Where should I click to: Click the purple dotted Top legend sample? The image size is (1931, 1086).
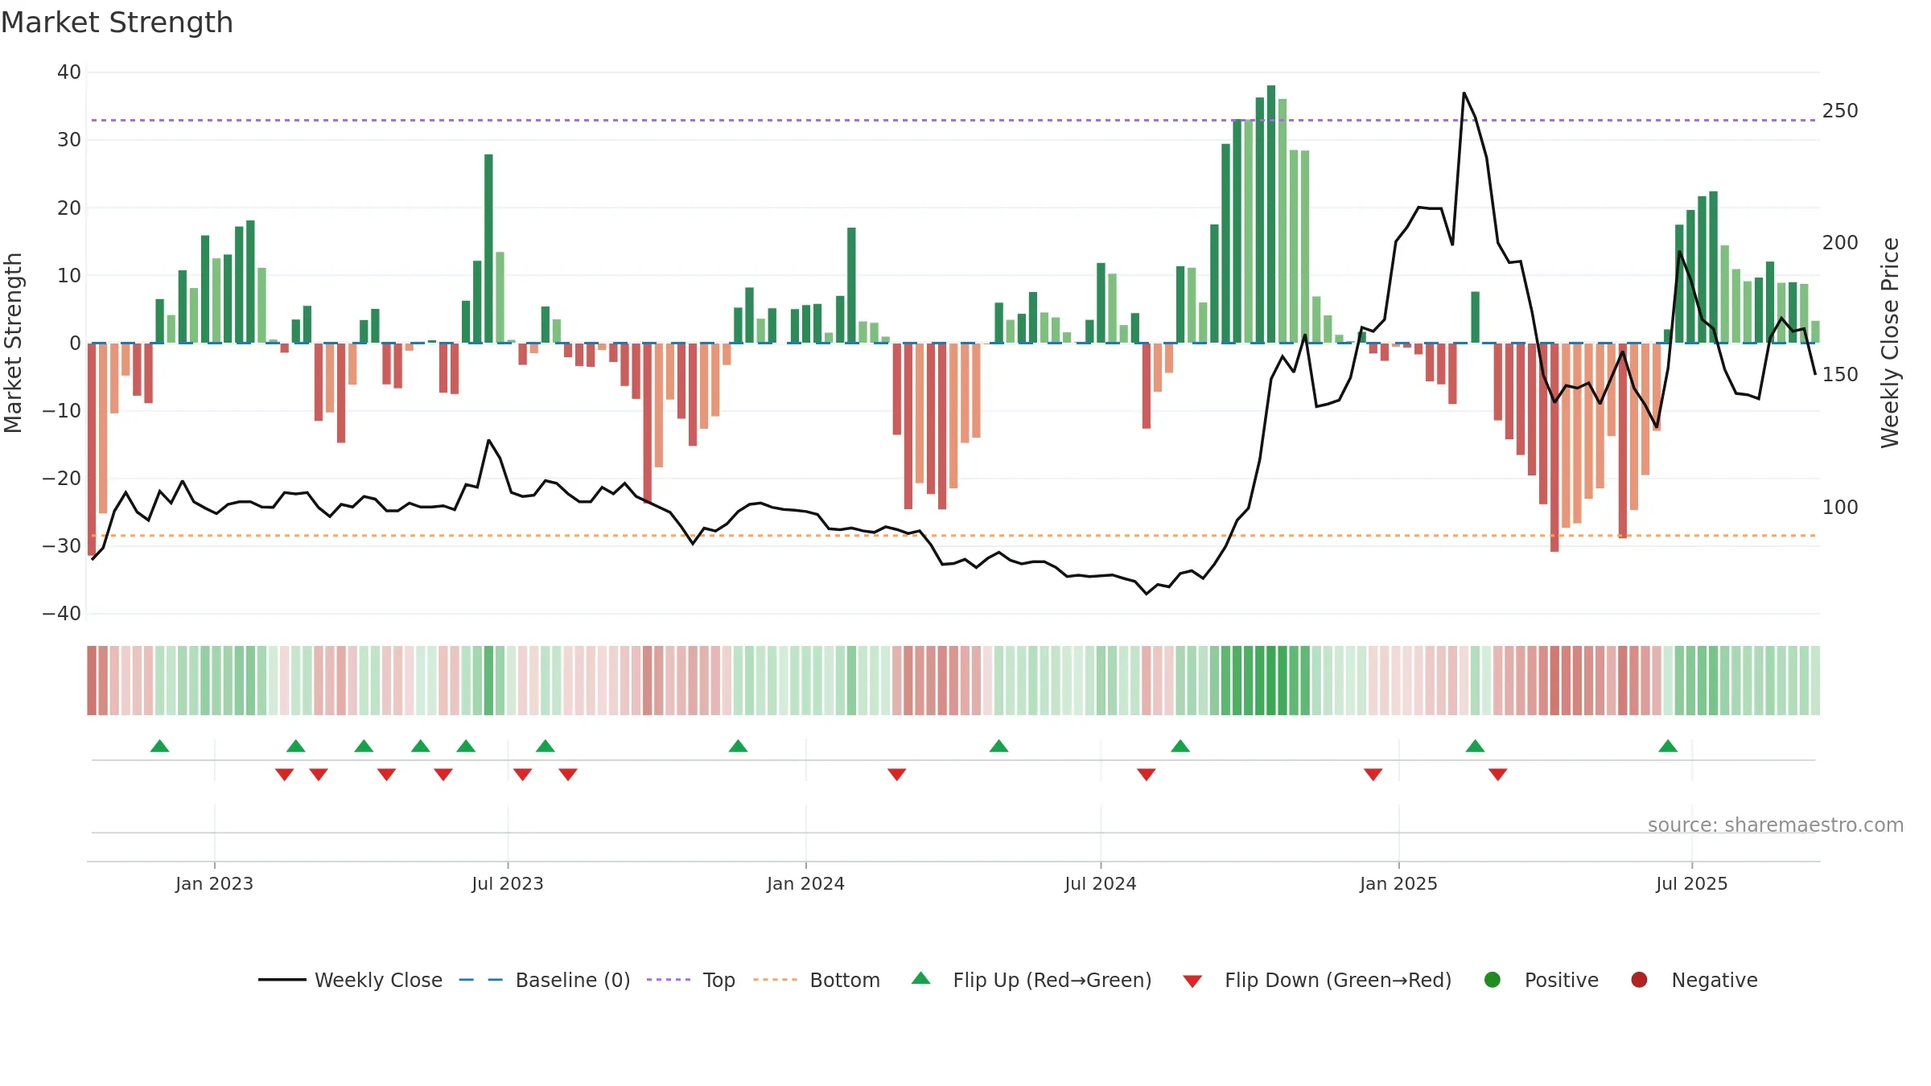pyautogui.click(x=669, y=980)
